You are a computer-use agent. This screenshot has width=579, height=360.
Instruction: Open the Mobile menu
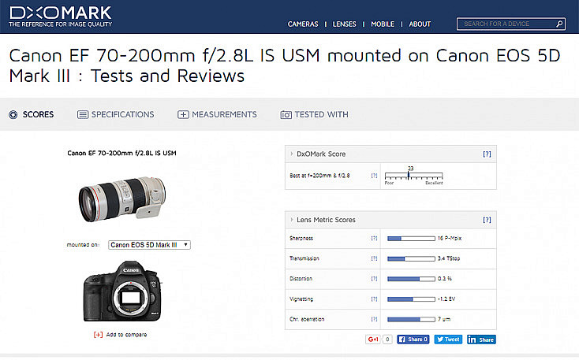(x=383, y=24)
